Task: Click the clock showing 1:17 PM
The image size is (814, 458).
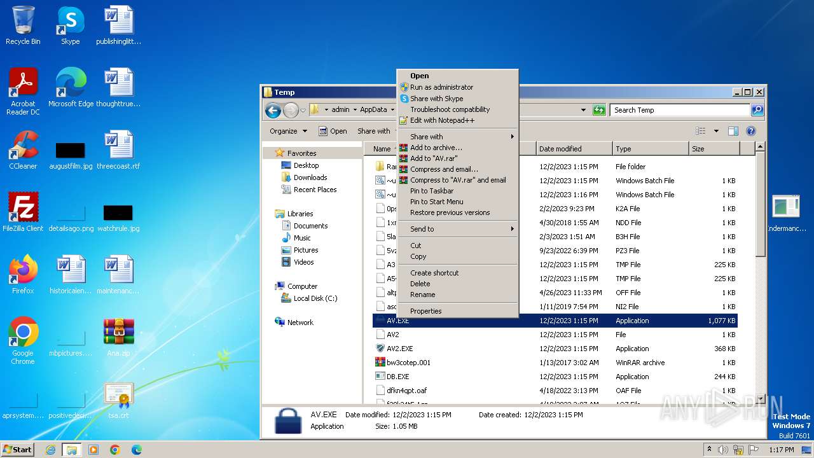Action: [x=782, y=450]
